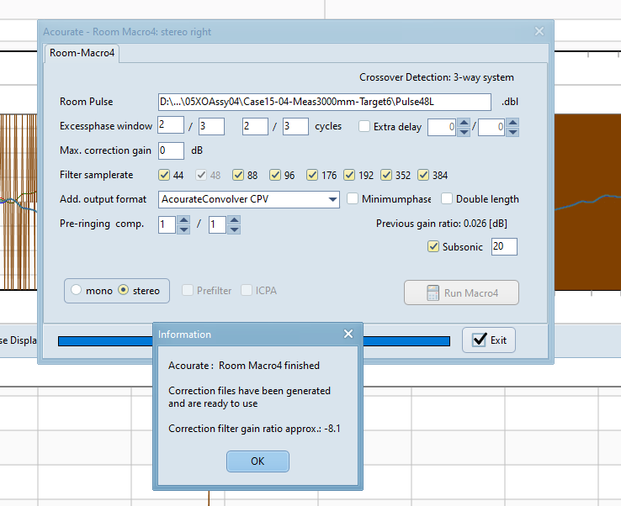Click the first Excessphase window field
This screenshot has height=506, width=621.
171,126
